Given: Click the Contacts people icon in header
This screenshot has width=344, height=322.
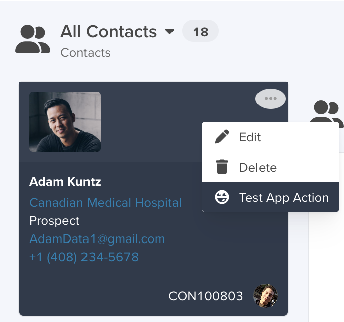Looking at the screenshot, I should point(33,39).
